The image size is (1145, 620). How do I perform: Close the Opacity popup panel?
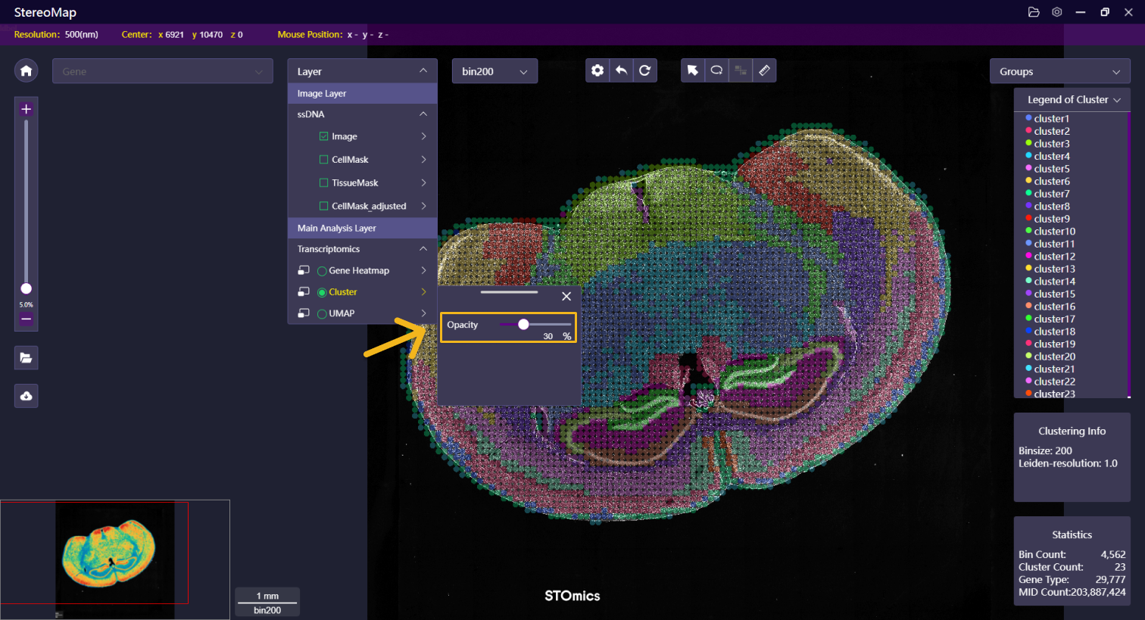pyautogui.click(x=566, y=296)
